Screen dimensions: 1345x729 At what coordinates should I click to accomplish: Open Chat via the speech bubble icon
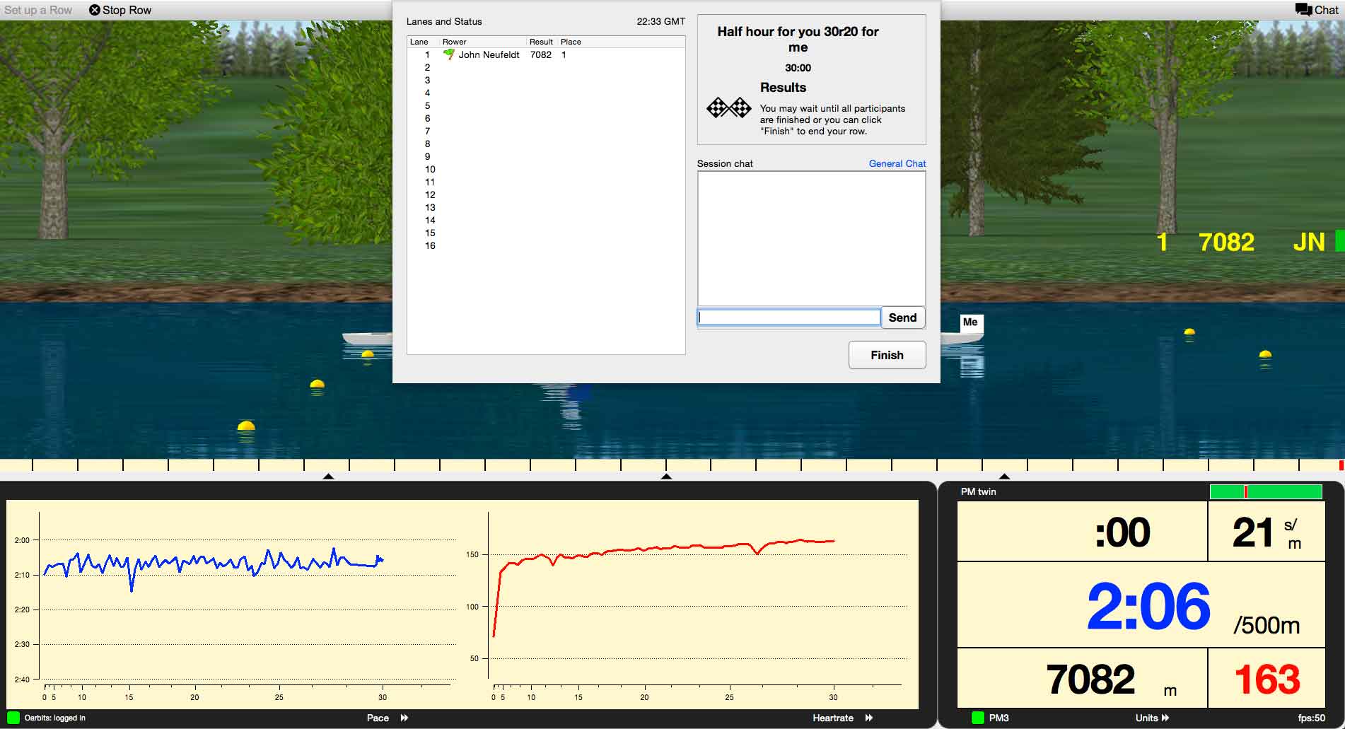(1303, 10)
